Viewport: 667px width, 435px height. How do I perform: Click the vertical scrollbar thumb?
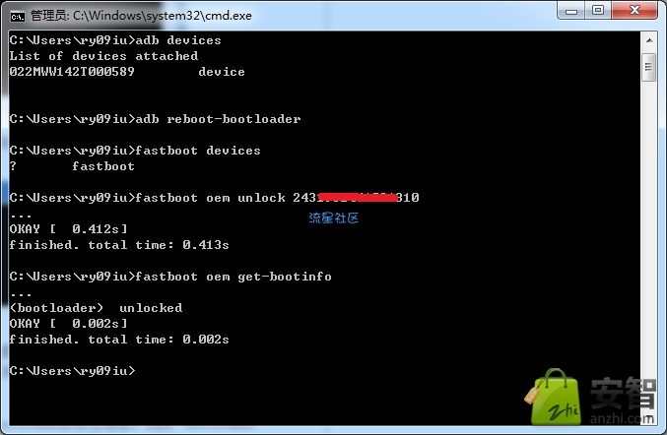(x=649, y=67)
